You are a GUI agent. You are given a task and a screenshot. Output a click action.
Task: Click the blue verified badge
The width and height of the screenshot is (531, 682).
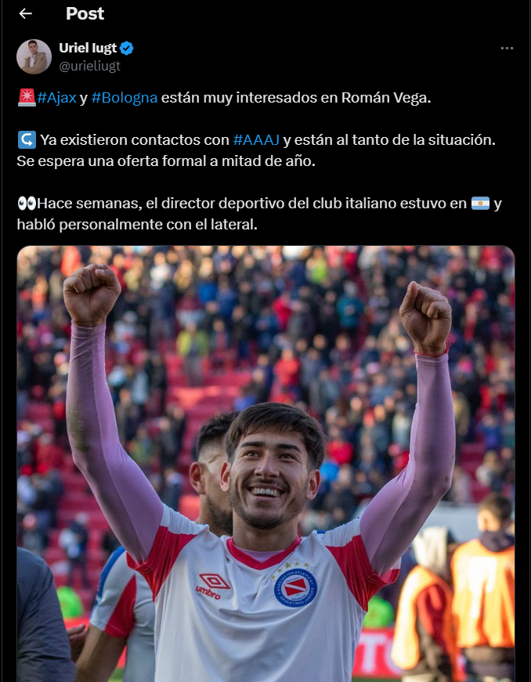[x=127, y=49]
